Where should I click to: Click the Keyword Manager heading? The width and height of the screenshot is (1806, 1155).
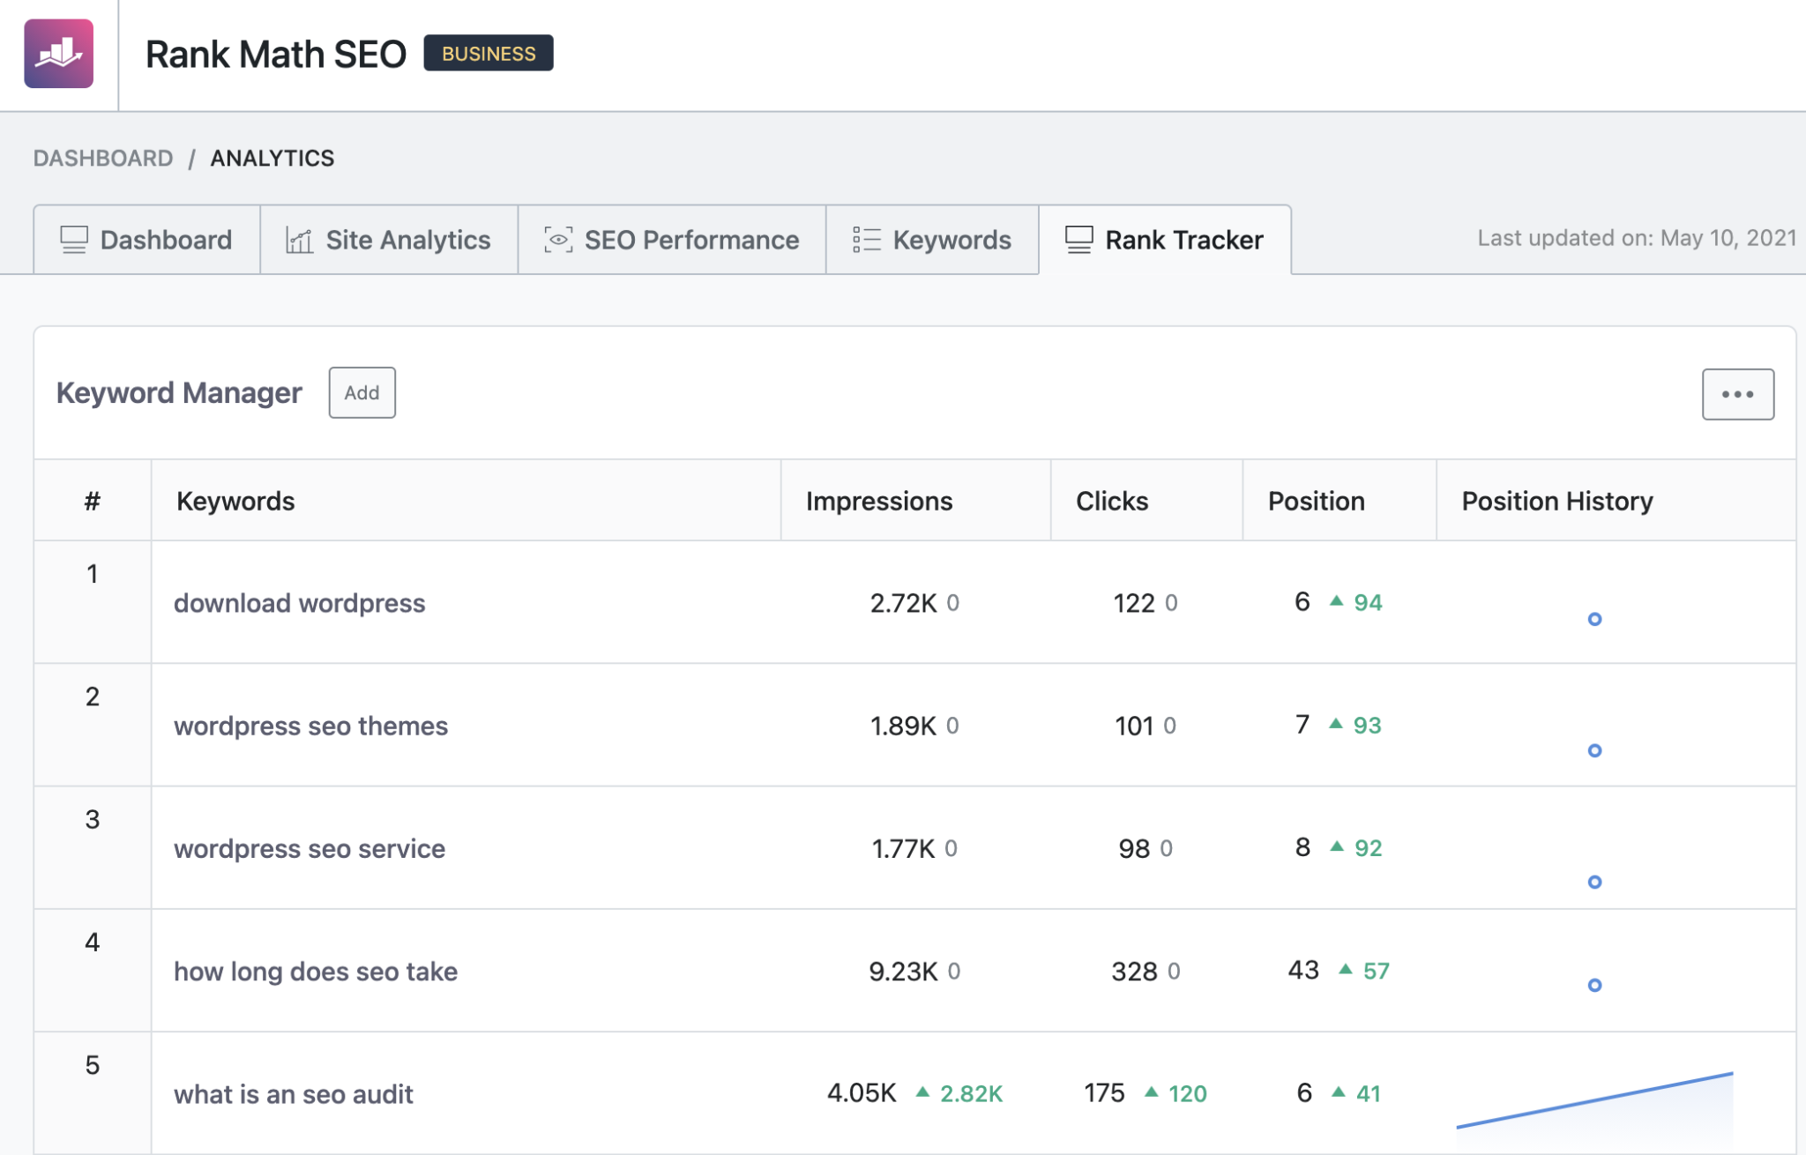tap(179, 392)
